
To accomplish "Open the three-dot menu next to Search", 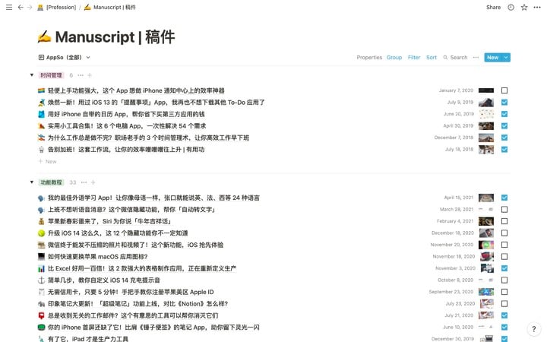I will click(x=476, y=58).
